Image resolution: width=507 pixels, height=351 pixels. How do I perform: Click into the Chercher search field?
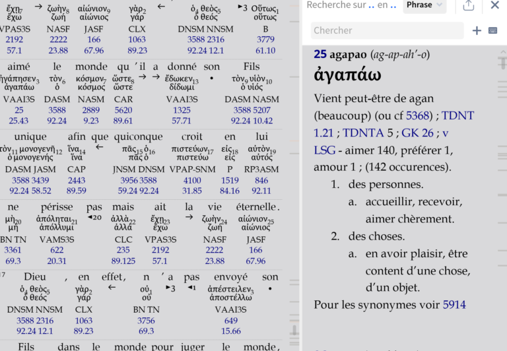click(x=387, y=30)
